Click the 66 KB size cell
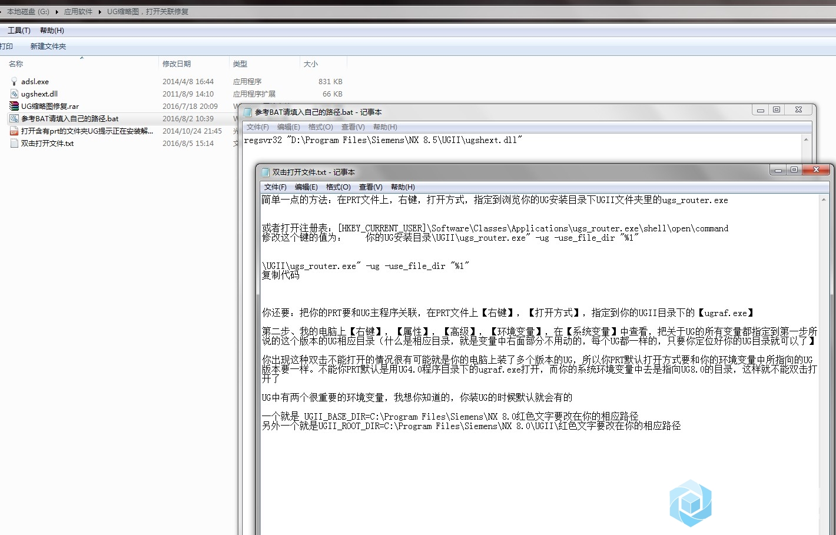Viewport: 836px width, 535px height. tap(332, 94)
